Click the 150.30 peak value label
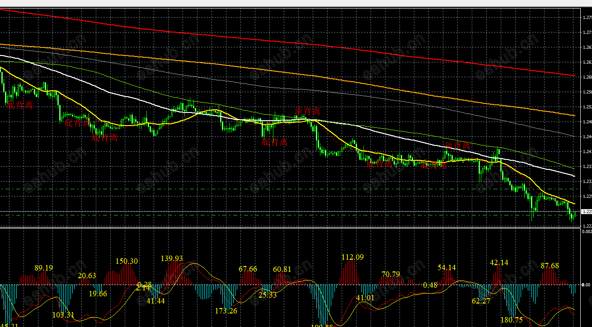Screen dimensions: 592x327 click(x=127, y=262)
